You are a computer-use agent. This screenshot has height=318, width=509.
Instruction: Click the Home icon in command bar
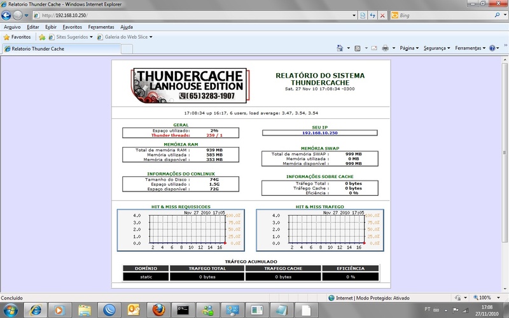click(x=340, y=48)
